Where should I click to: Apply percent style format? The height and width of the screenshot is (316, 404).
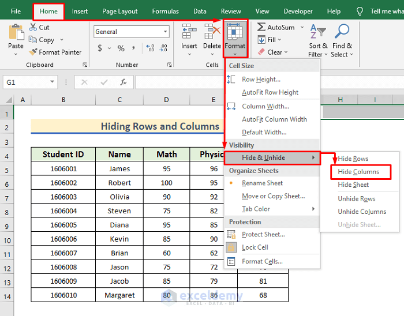(x=121, y=48)
